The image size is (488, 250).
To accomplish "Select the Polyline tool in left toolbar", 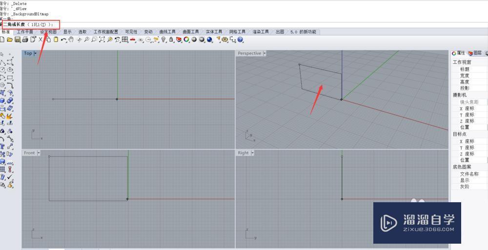I will [2, 62].
